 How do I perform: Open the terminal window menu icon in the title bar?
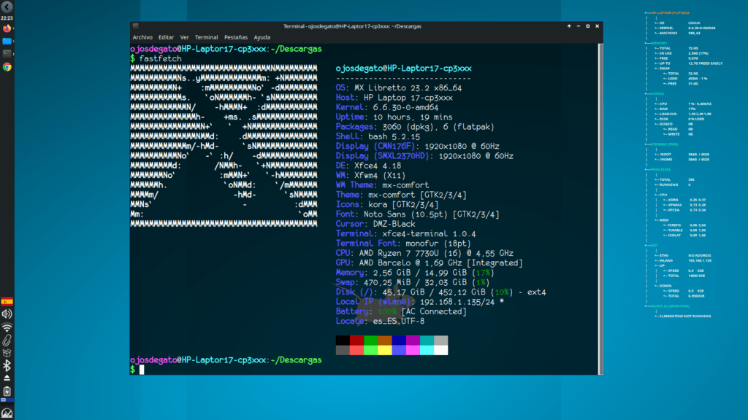pos(135,26)
